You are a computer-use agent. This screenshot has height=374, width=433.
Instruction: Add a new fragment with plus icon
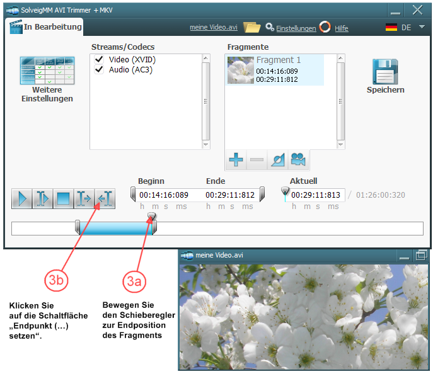point(236,159)
